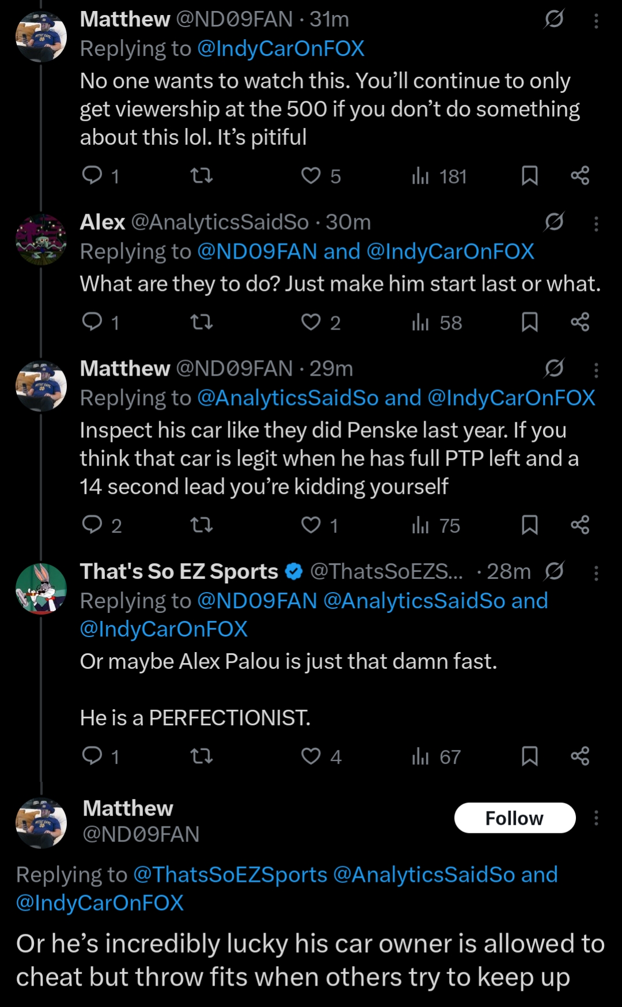Screen dimensions: 622x1007
Task: Share Matthew's 'Inspect his car' tweet
Action: click(x=580, y=525)
